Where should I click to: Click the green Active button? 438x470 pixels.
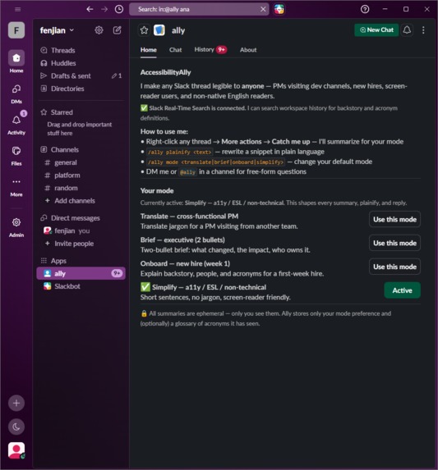click(402, 290)
